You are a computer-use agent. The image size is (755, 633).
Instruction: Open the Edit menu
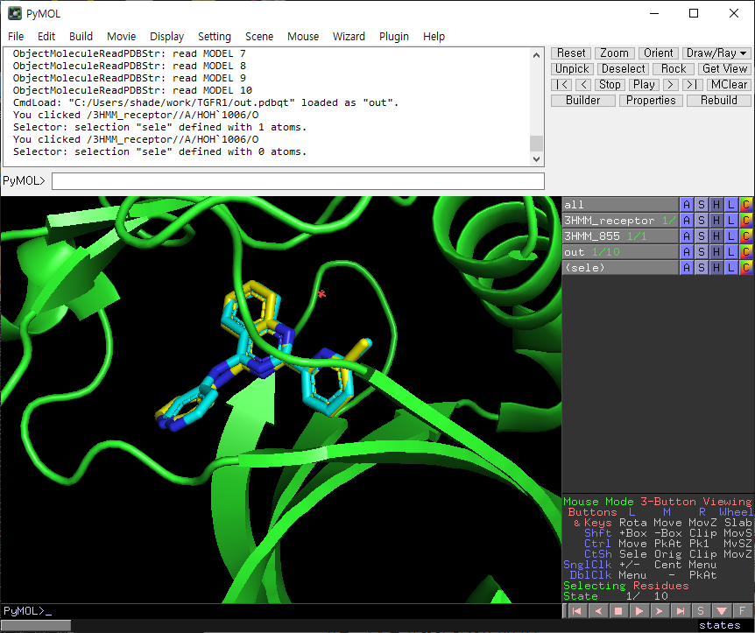46,37
